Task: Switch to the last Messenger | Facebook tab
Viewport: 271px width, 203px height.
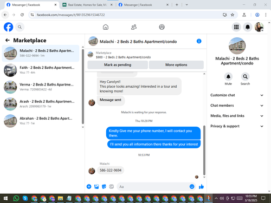Action: (144, 5)
